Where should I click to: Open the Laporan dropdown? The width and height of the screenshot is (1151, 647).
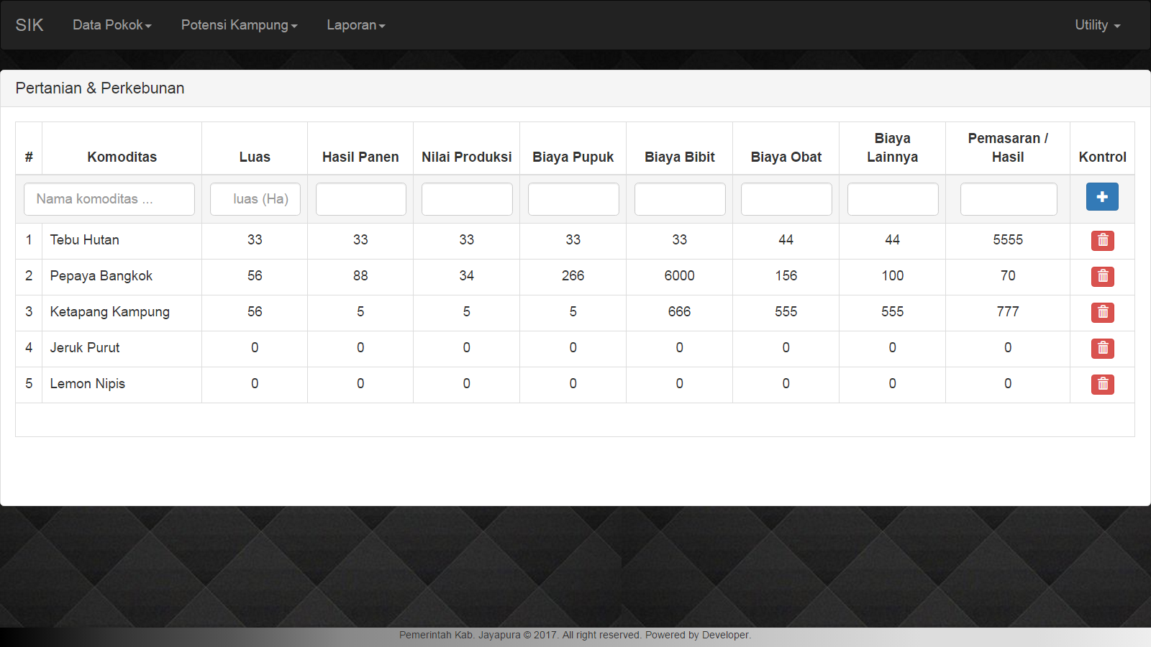click(x=355, y=25)
